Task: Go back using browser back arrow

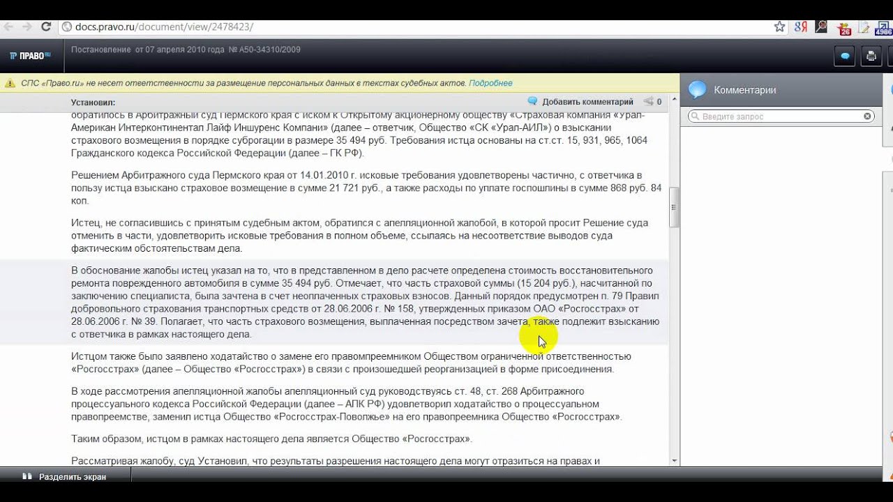Action: click(8, 27)
